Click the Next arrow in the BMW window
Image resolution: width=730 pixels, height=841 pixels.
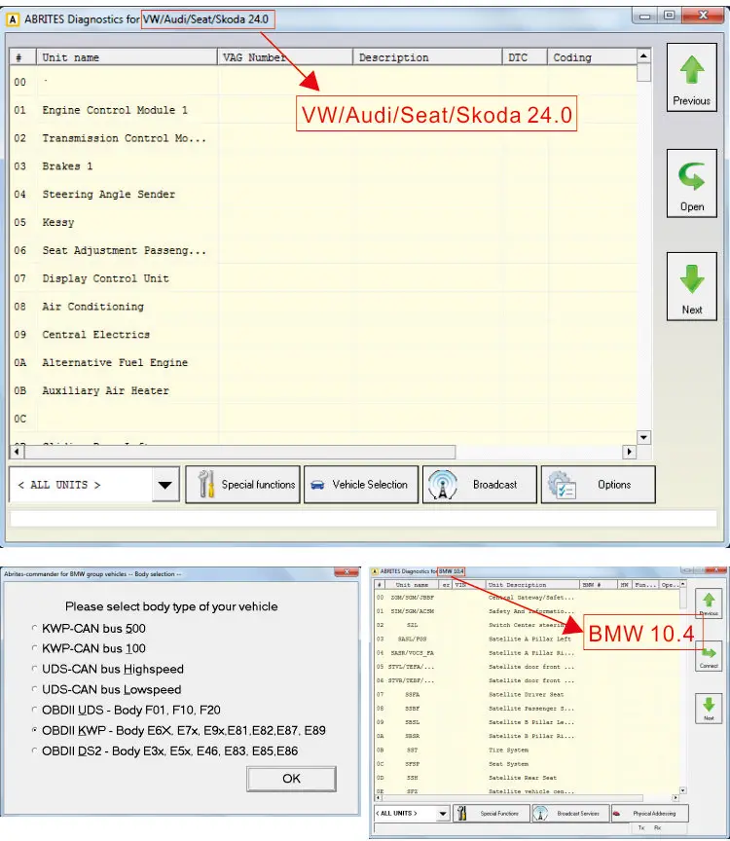pyautogui.click(x=709, y=708)
